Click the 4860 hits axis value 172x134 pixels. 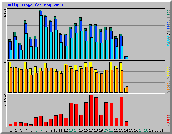(5, 13)
